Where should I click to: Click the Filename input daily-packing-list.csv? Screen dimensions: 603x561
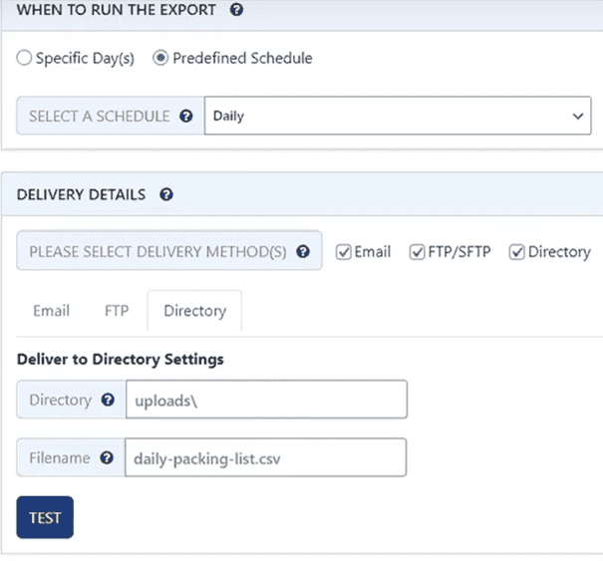click(265, 457)
